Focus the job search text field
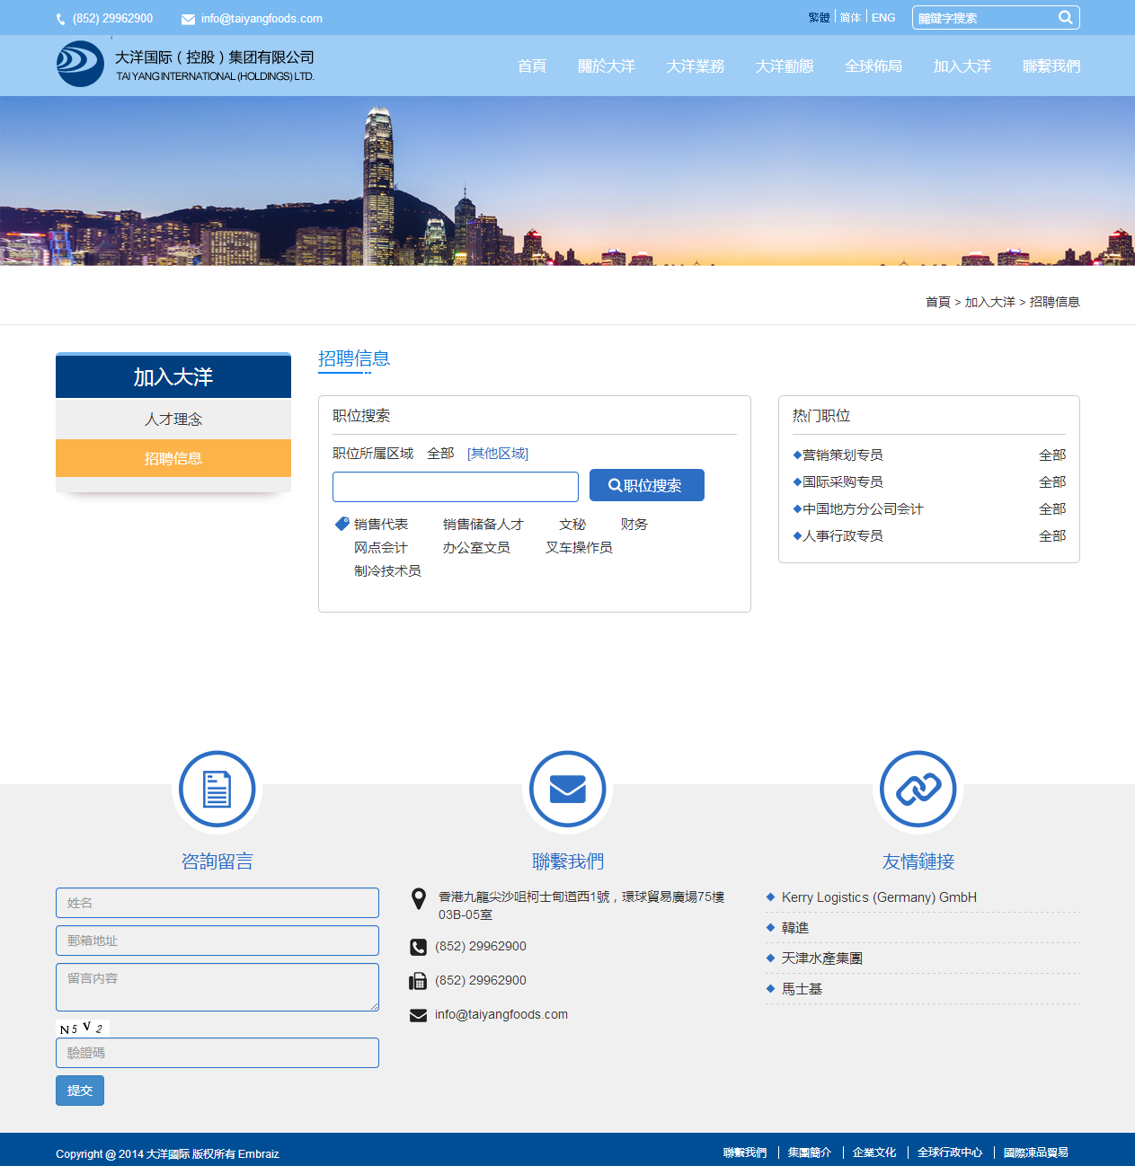 (x=456, y=487)
